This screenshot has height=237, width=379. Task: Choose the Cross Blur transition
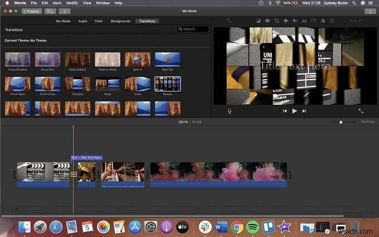(x=47, y=60)
